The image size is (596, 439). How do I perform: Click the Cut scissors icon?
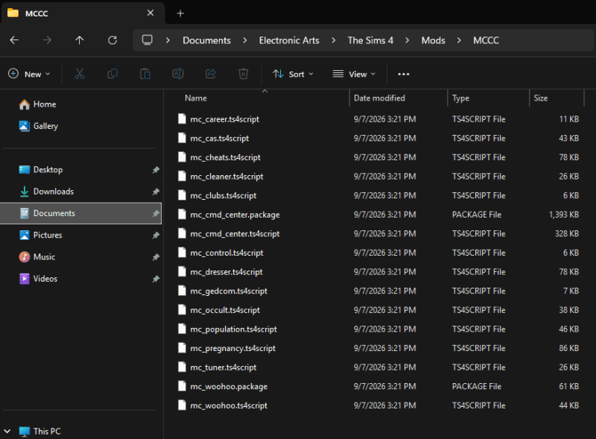pos(80,74)
